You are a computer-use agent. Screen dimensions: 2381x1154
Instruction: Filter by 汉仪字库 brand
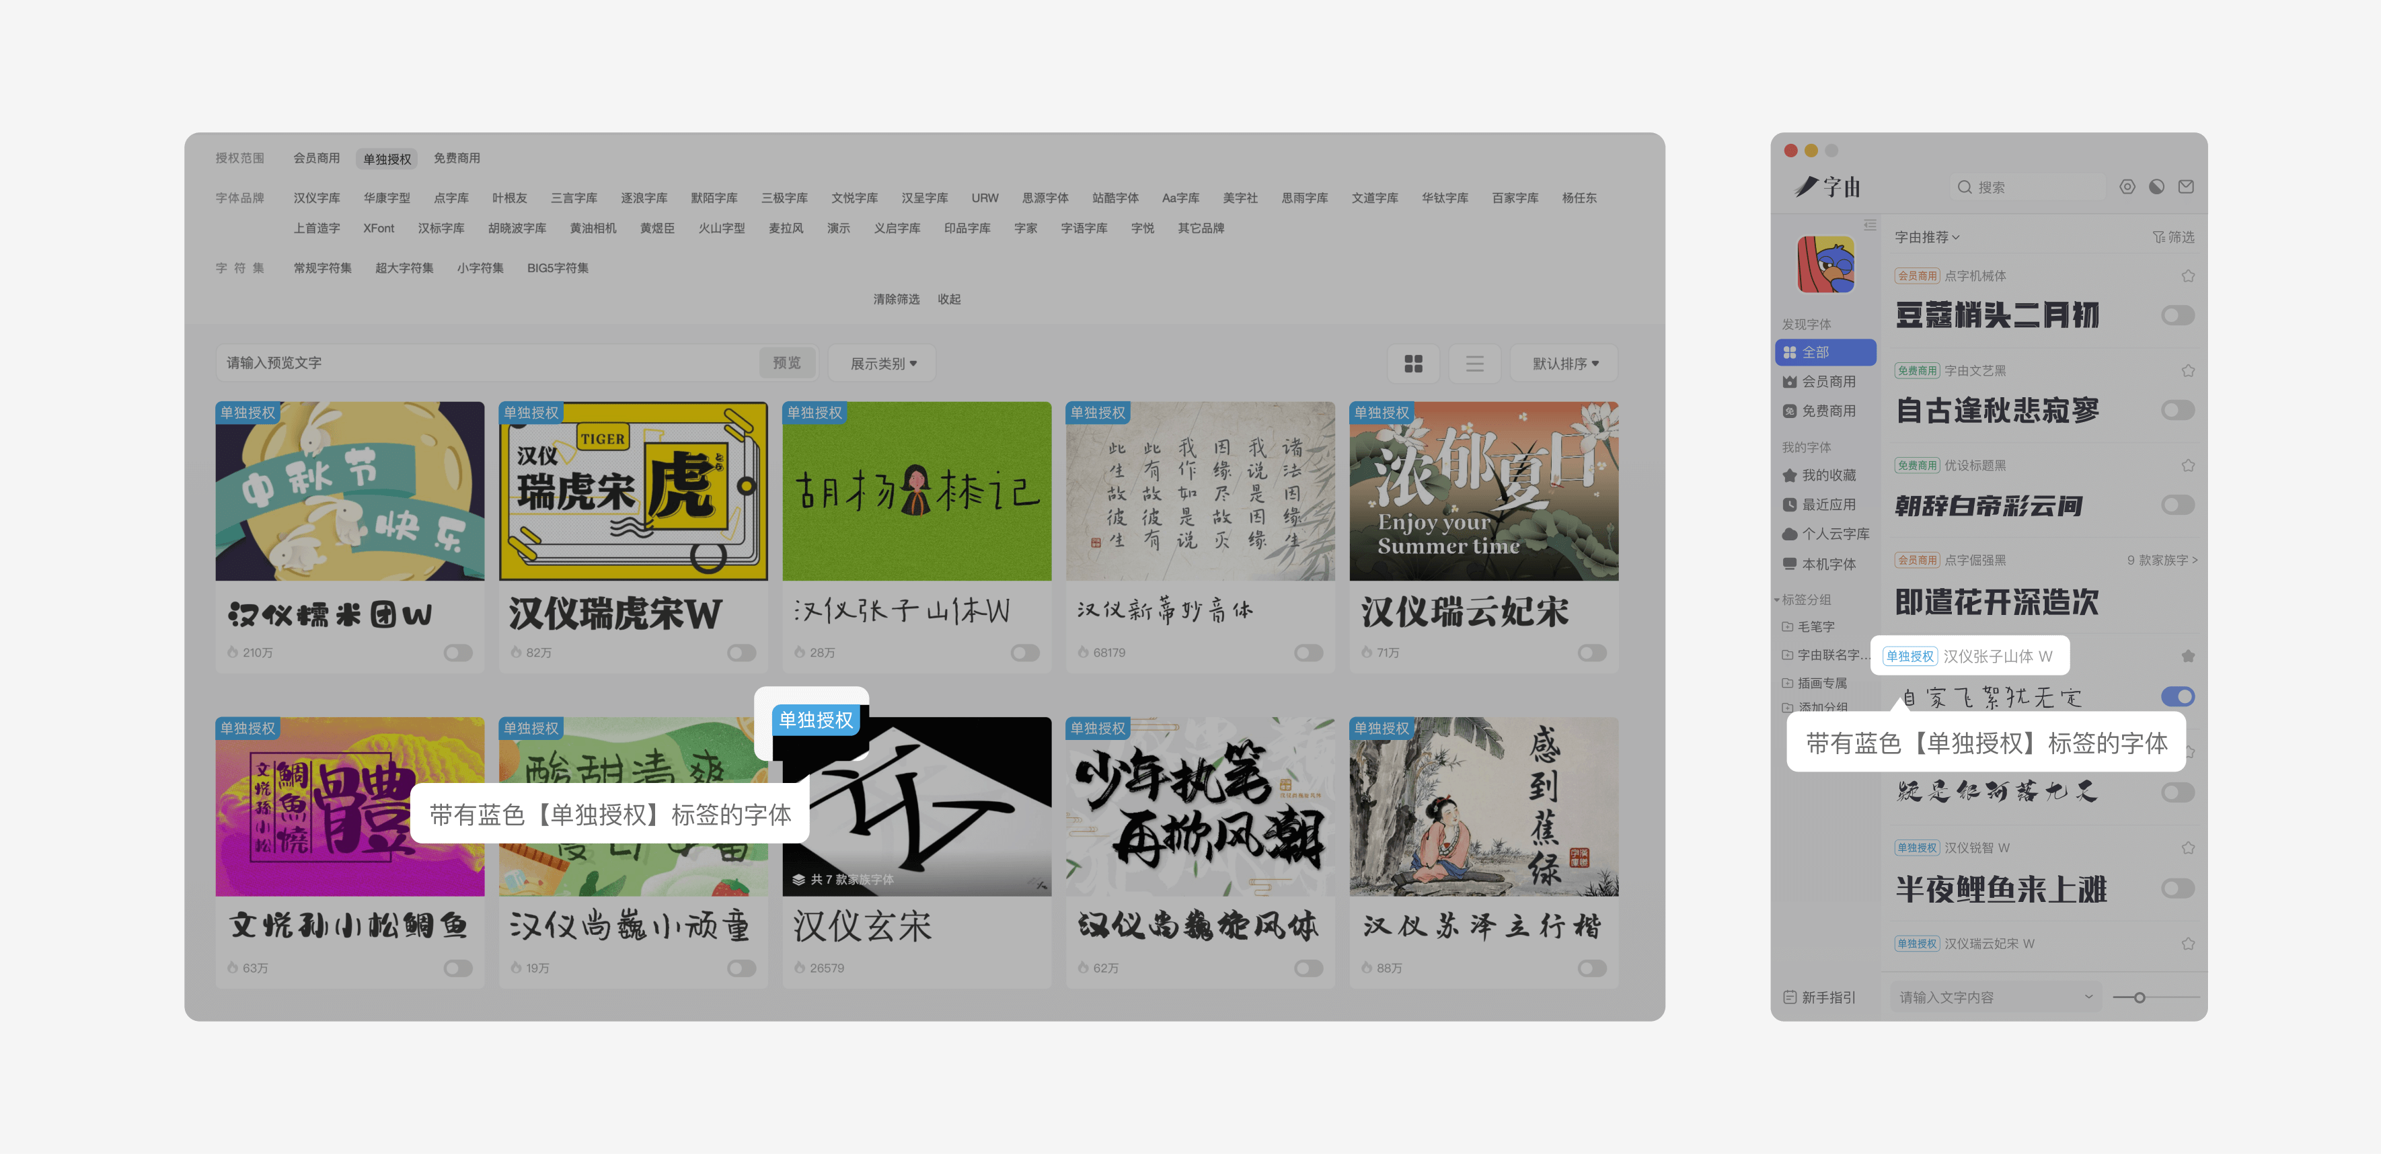317,198
